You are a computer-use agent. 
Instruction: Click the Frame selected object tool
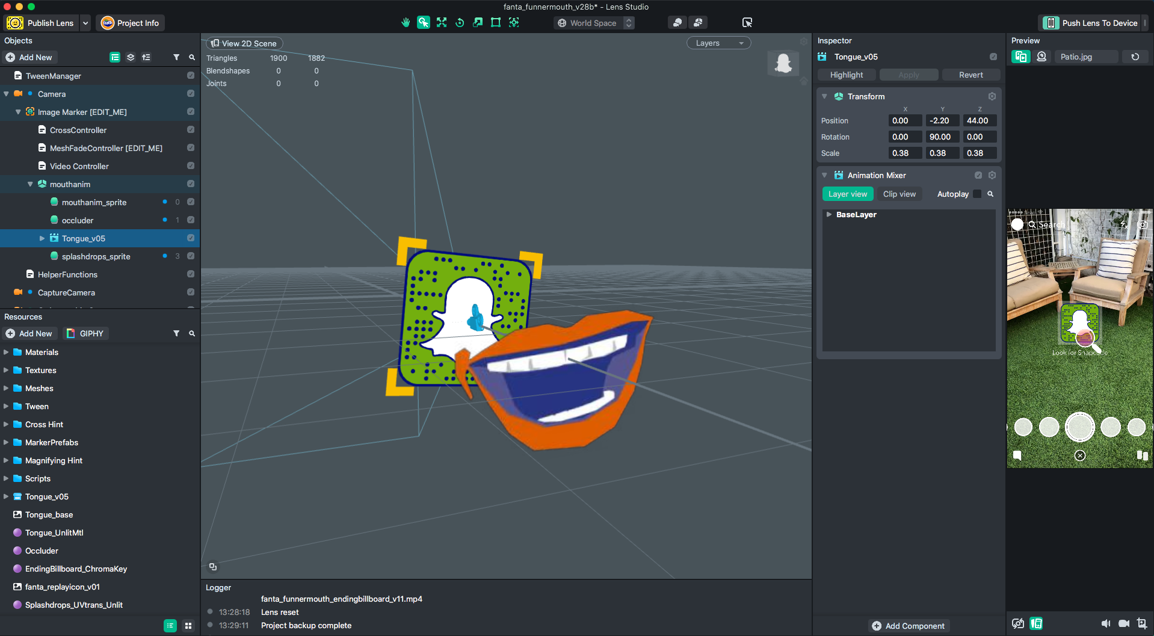coord(514,23)
